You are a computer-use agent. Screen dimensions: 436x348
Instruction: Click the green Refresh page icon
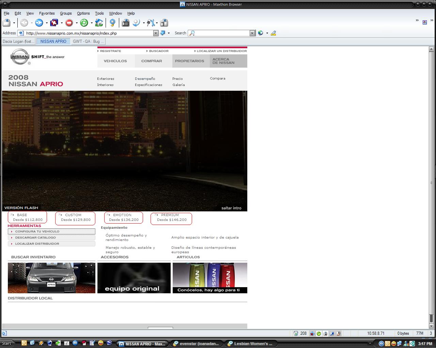(x=84, y=23)
